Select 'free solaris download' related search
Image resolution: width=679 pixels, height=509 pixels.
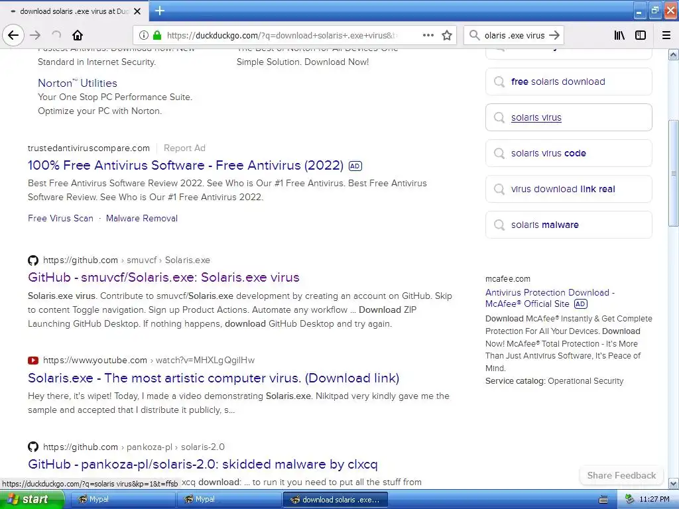pos(568,82)
